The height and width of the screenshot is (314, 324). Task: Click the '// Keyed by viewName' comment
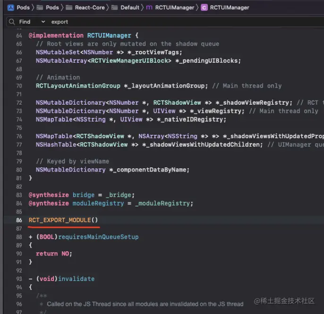pos(72,161)
